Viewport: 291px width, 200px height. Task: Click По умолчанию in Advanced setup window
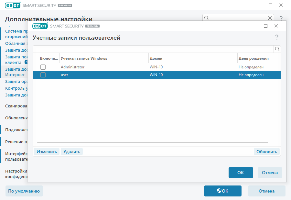point(24,191)
